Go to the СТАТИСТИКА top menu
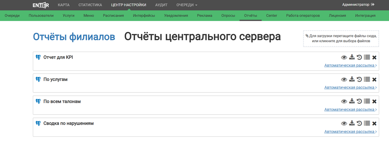Viewport: 389px width, 161px height. click(x=90, y=5)
